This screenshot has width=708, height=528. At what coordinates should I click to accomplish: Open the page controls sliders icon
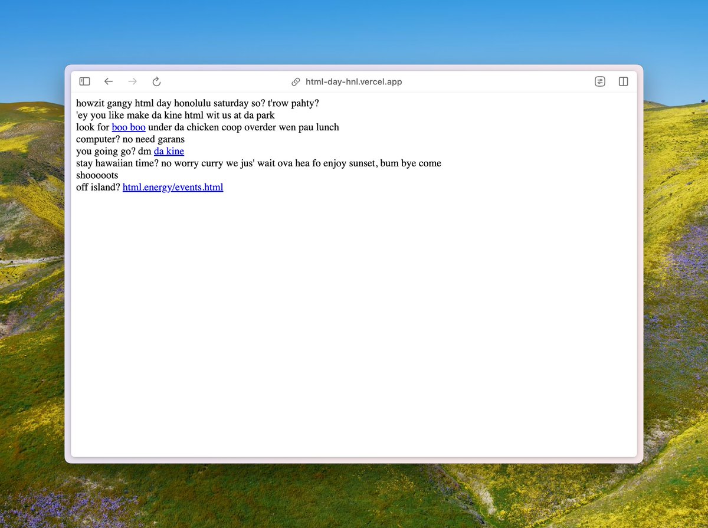[x=600, y=81]
